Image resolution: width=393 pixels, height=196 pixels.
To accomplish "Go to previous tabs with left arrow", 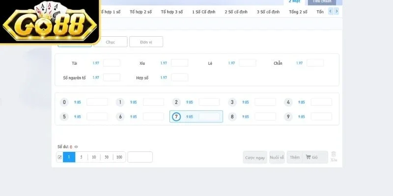I will click(331, 11).
